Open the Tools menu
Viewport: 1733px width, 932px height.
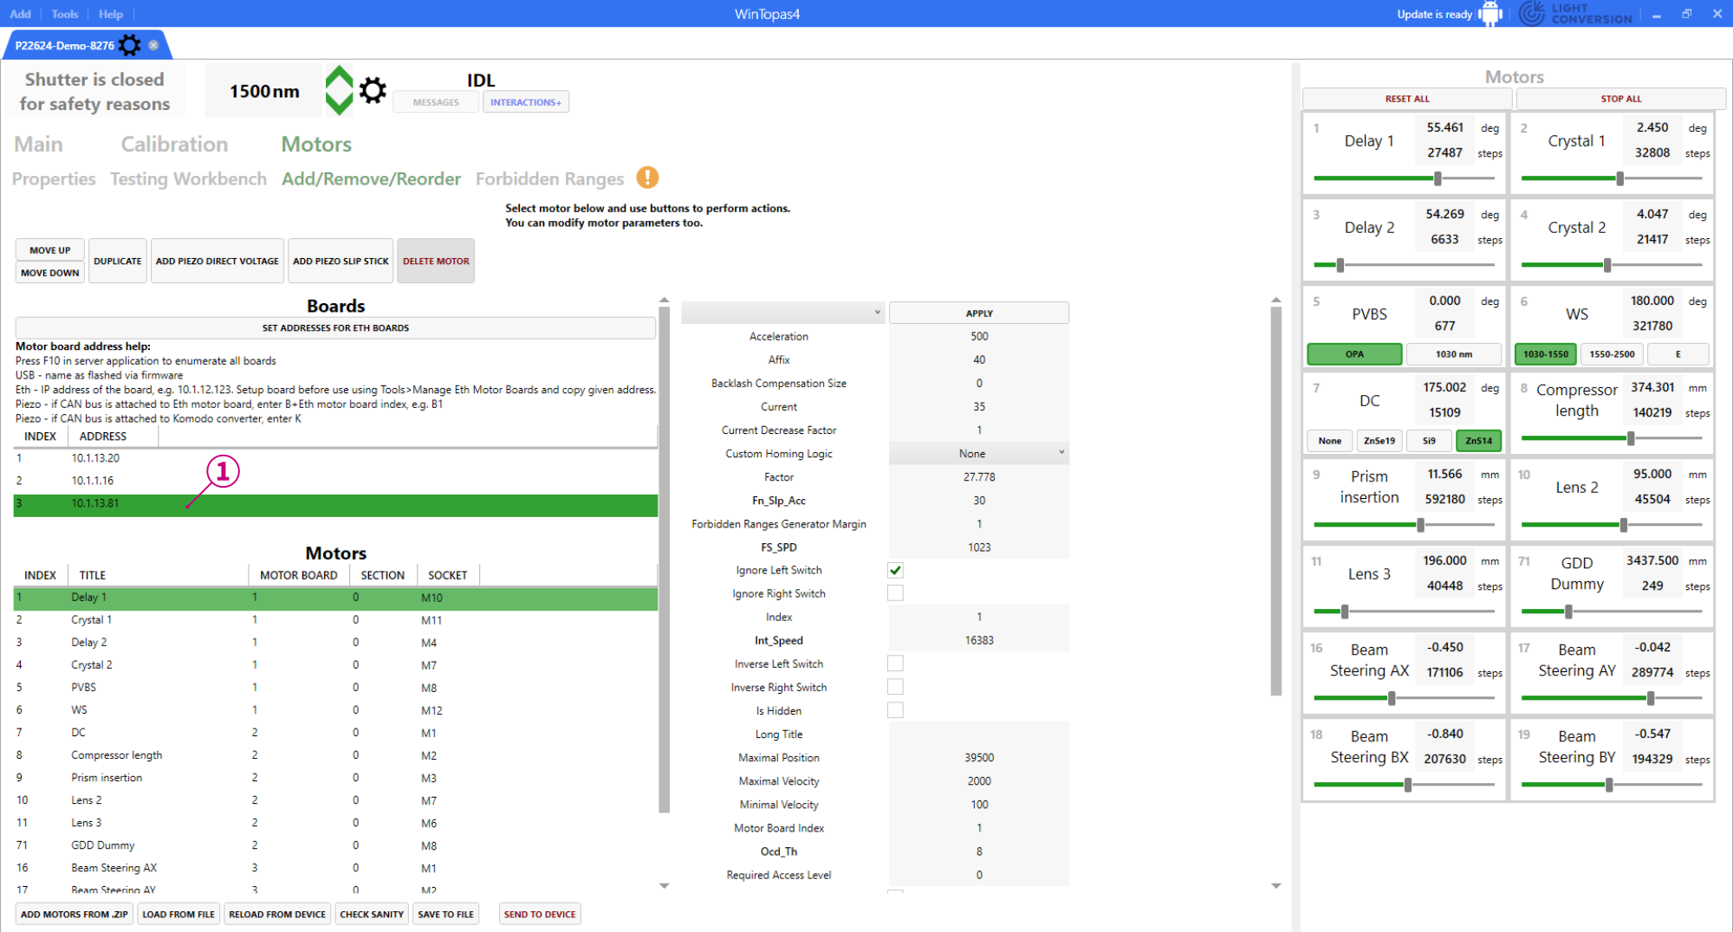tap(64, 13)
